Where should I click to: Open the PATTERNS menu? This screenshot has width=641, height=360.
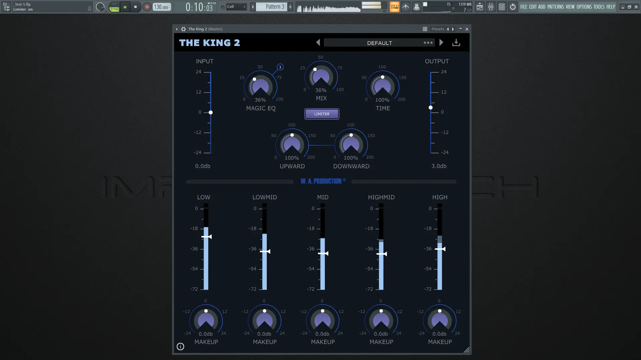tap(556, 7)
